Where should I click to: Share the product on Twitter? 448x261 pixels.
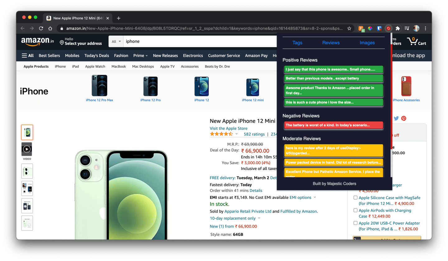396,118
